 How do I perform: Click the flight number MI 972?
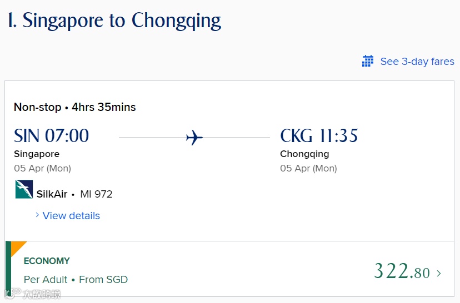96,194
